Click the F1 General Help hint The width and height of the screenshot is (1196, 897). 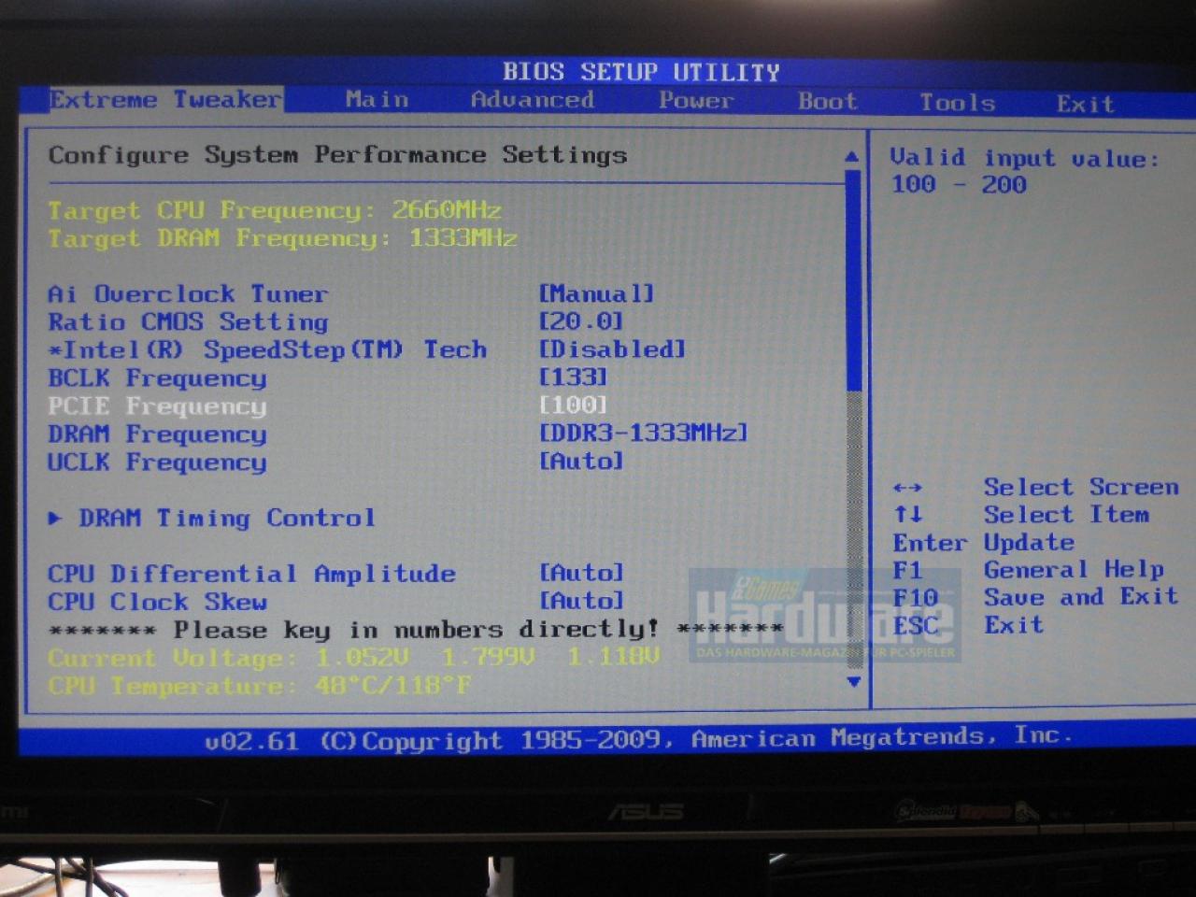click(x=1029, y=570)
